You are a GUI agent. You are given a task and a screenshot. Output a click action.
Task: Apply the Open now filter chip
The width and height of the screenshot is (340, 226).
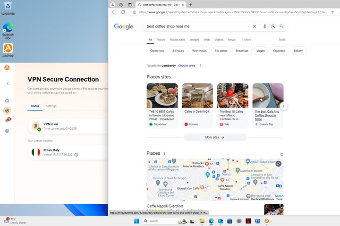tap(157, 50)
